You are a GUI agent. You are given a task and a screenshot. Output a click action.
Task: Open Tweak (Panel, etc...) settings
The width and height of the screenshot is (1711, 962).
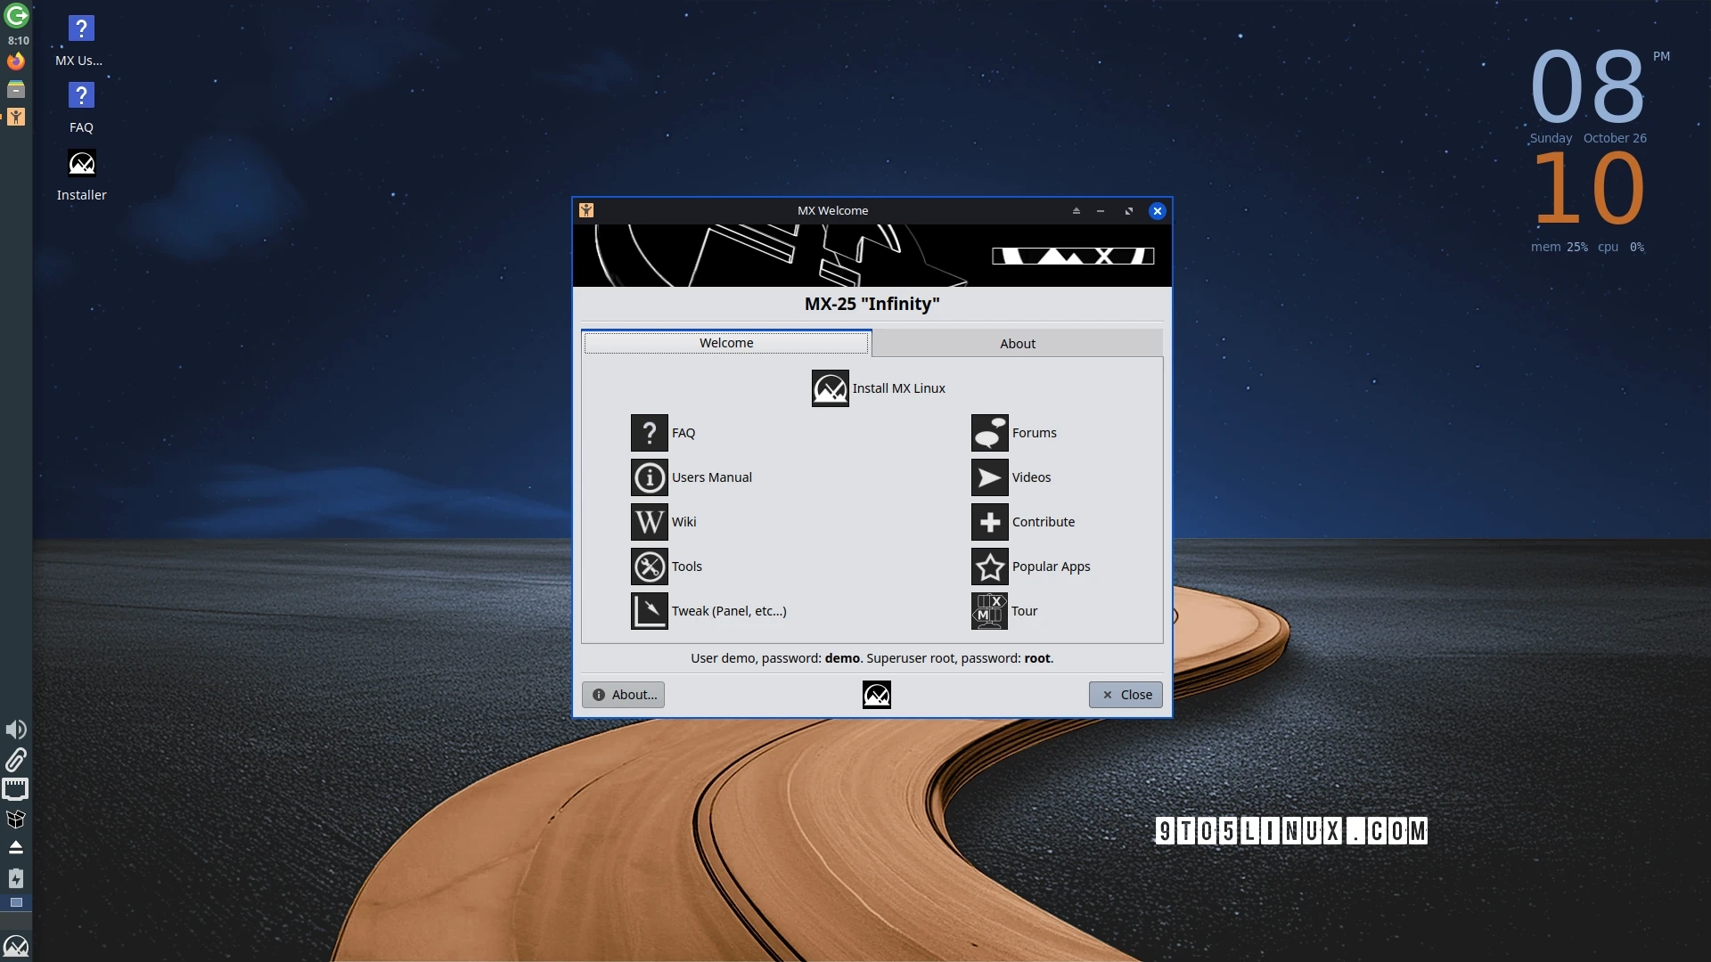[708, 611]
